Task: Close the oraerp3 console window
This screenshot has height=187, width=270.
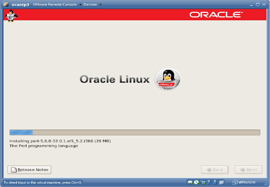Action: point(264,4)
